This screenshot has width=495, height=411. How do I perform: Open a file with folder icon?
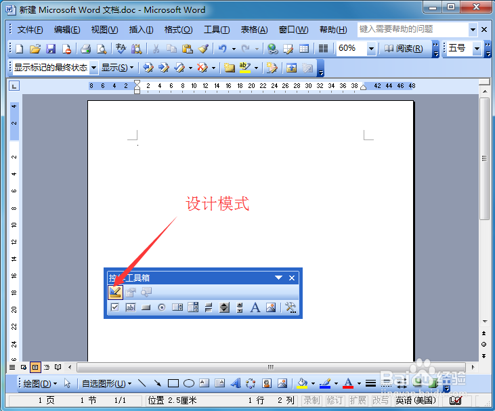point(35,49)
